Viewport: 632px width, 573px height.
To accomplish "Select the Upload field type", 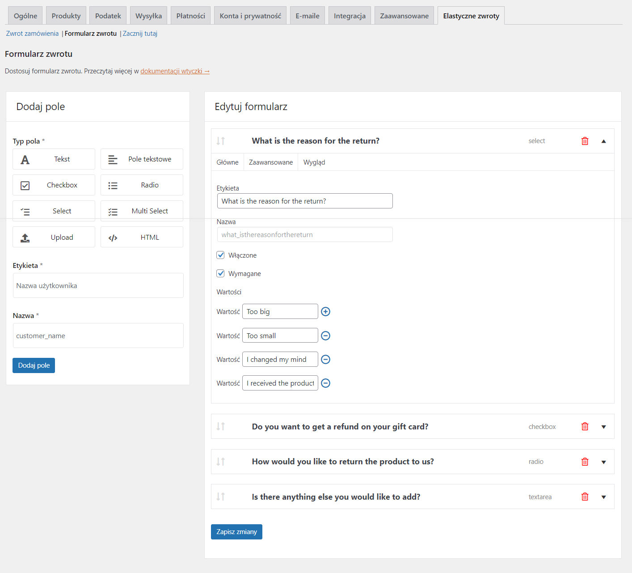I will pos(54,237).
